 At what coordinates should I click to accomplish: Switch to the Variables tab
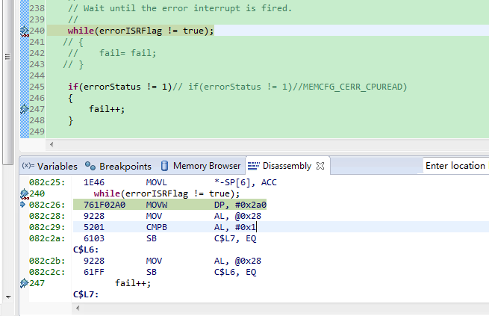(x=57, y=166)
